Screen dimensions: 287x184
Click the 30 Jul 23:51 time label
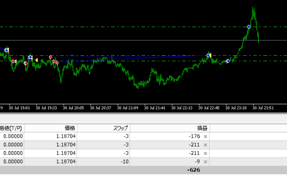(x=263, y=108)
